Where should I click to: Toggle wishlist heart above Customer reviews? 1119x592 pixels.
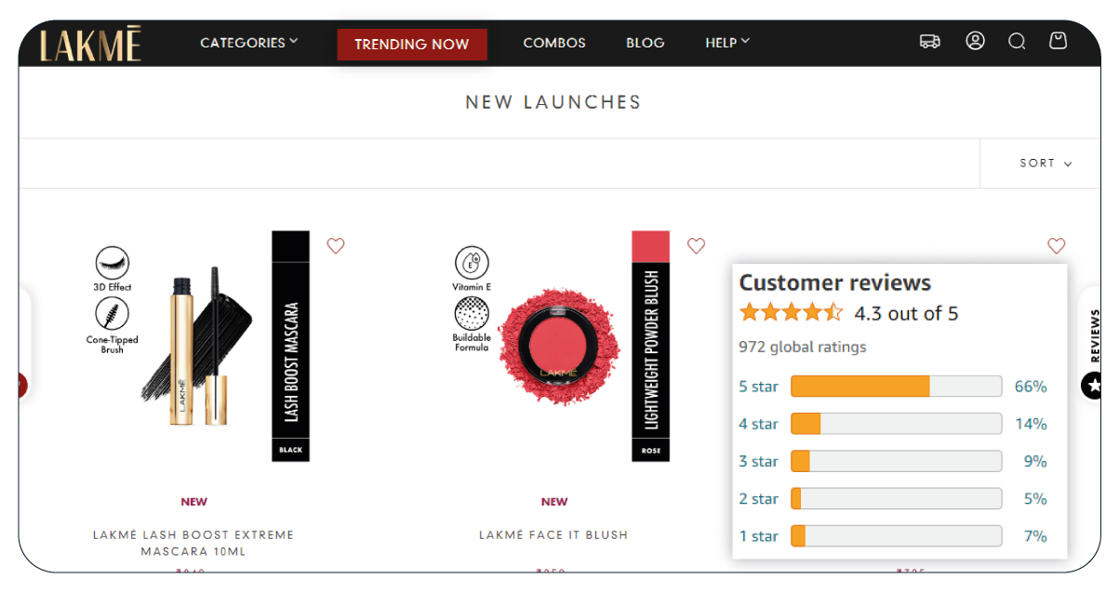tap(1056, 245)
